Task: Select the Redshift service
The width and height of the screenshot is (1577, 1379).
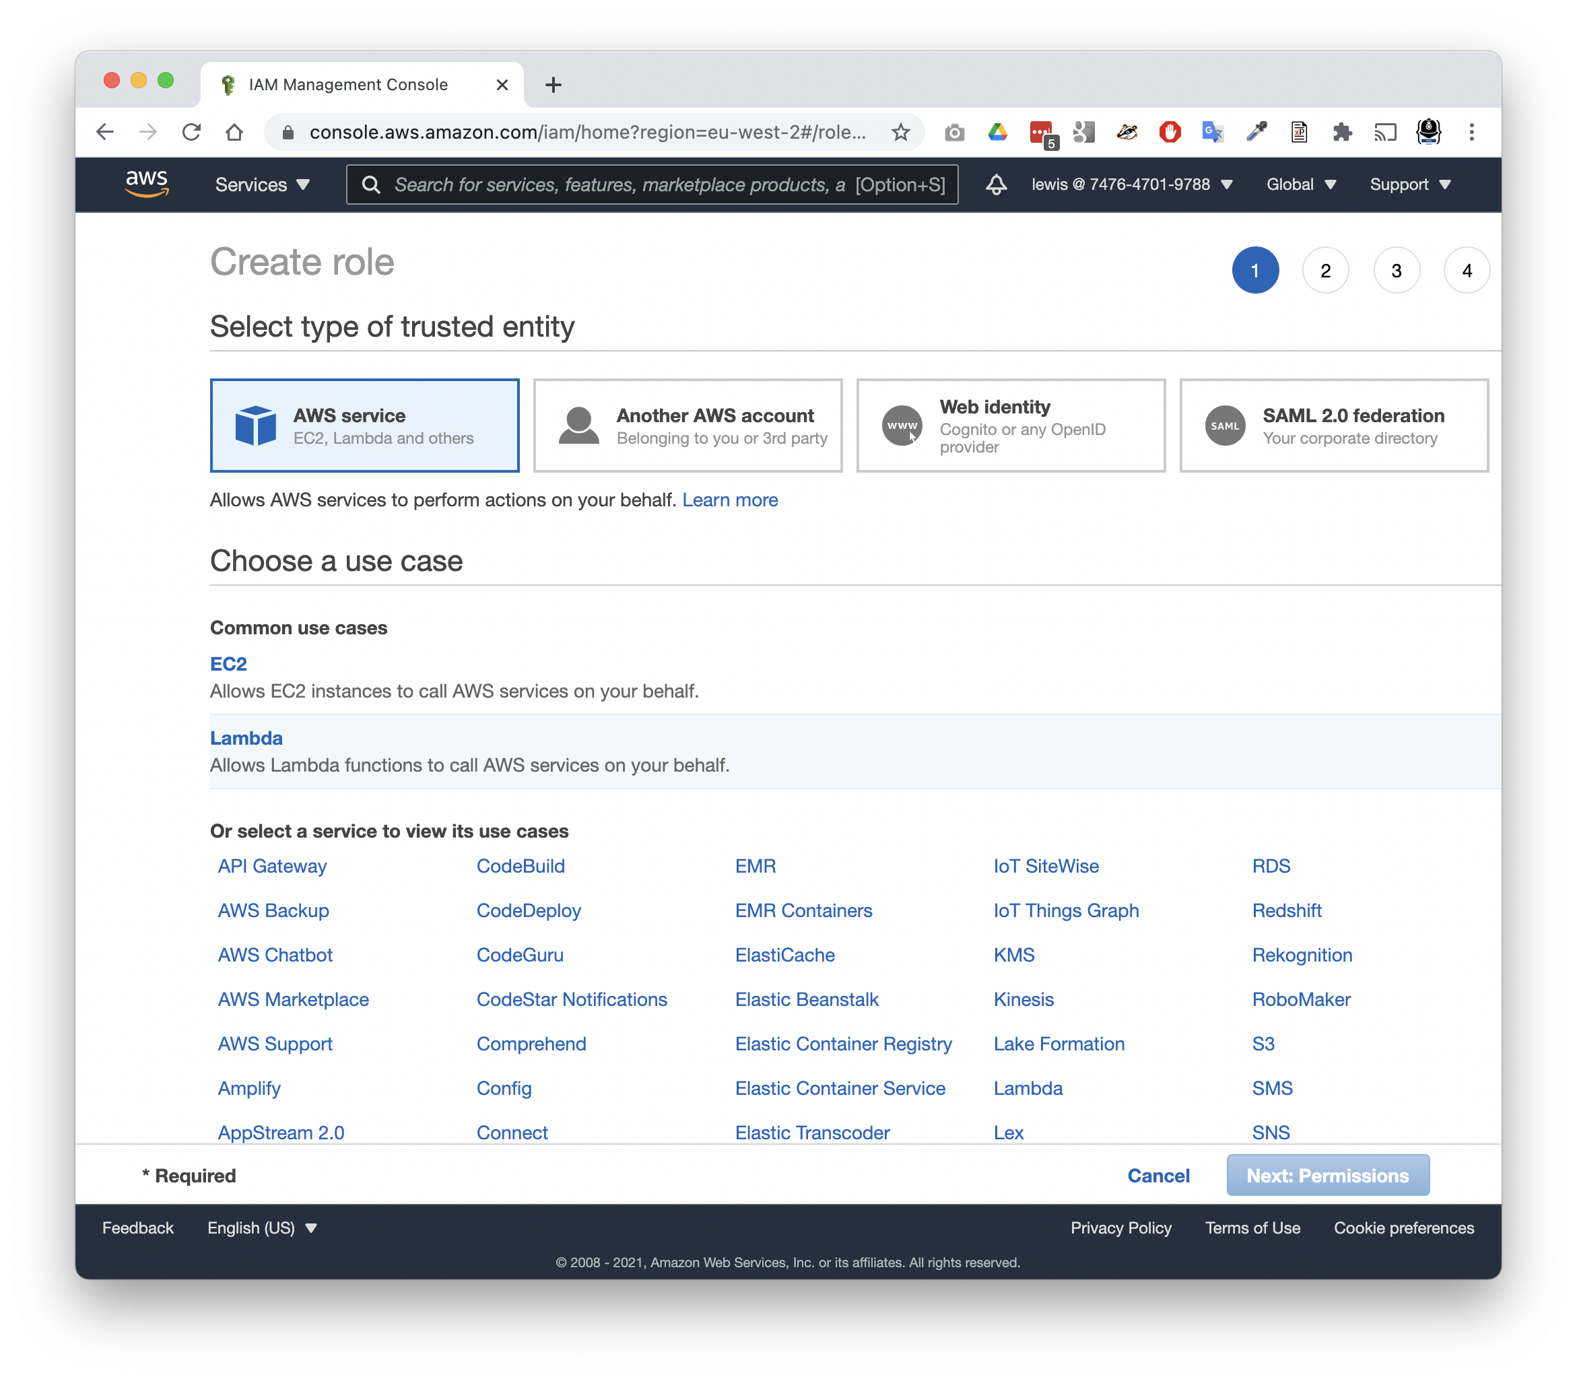Action: pyautogui.click(x=1287, y=911)
